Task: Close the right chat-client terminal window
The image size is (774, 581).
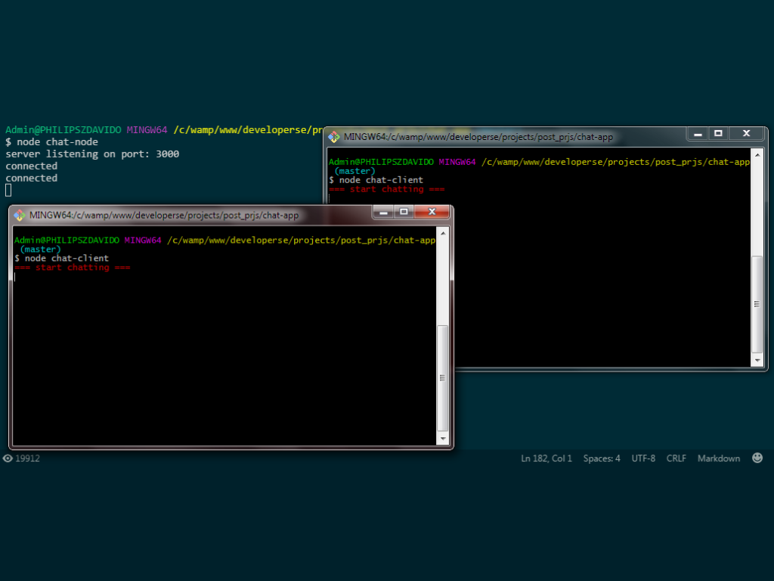Action: [747, 134]
